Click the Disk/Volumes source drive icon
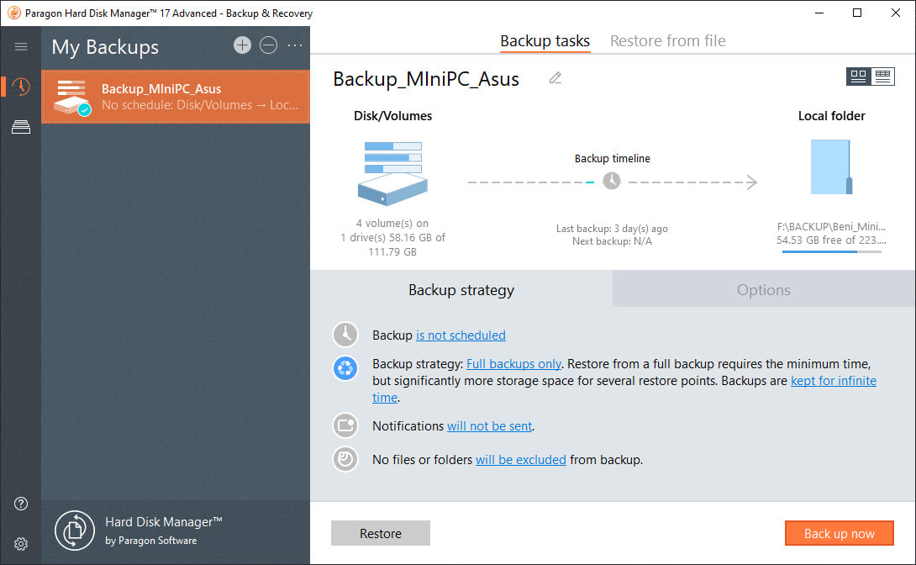This screenshot has width=916, height=565. 392,173
